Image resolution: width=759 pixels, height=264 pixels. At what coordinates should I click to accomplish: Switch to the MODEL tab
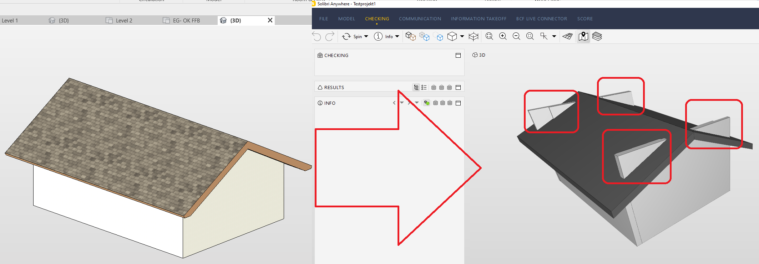click(346, 19)
